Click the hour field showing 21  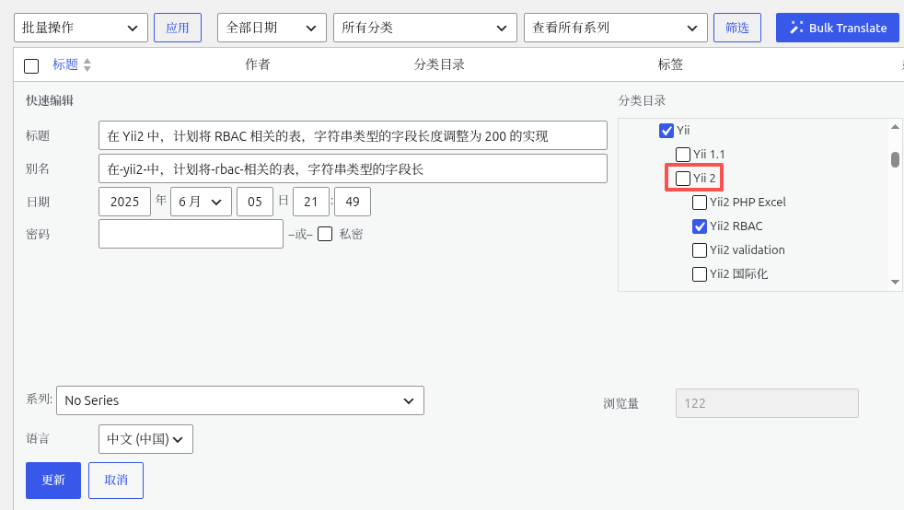click(x=311, y=202)
